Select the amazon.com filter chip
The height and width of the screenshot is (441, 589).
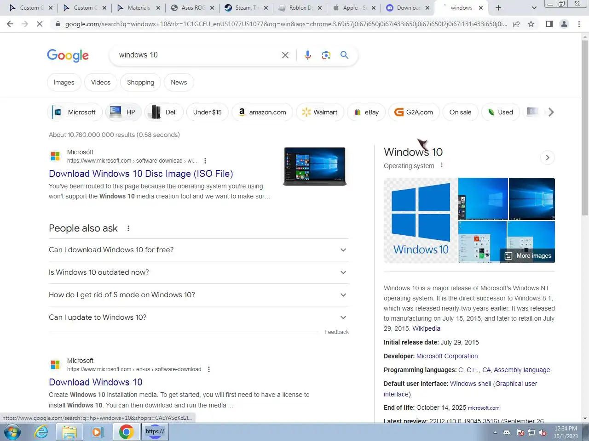[x=262, y=112]
